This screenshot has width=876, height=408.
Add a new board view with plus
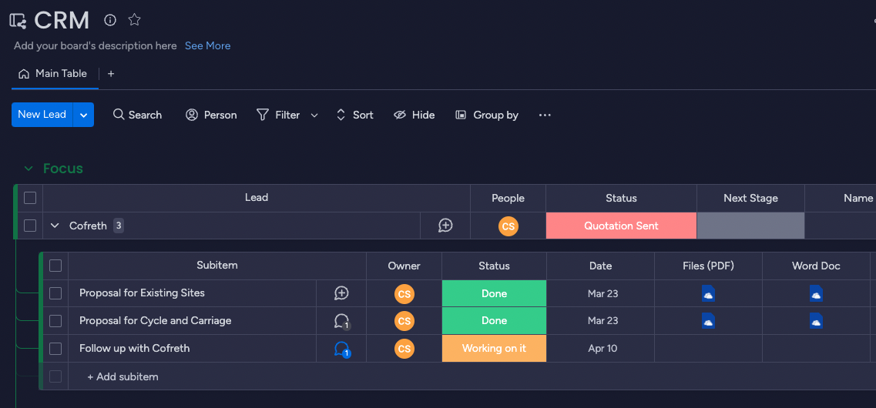(111, 74)
